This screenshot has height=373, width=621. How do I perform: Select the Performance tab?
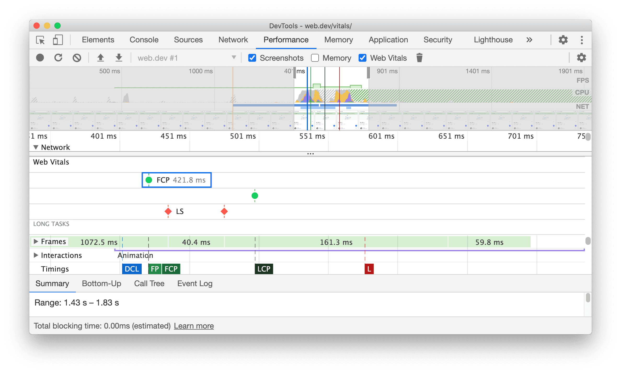point(286,40)
